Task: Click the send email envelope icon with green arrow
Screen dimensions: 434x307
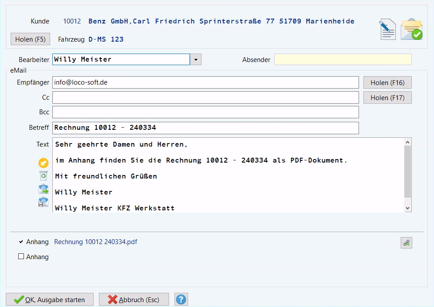Action: point(43,189)
